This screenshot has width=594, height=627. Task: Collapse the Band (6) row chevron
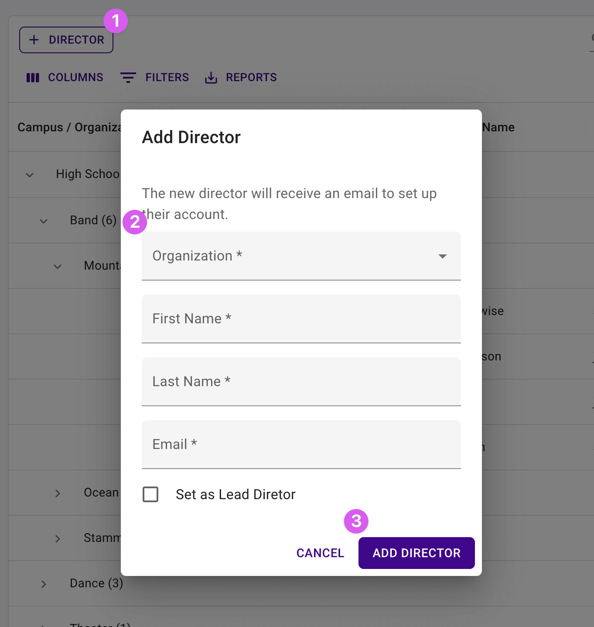click(x=44, y=221)
